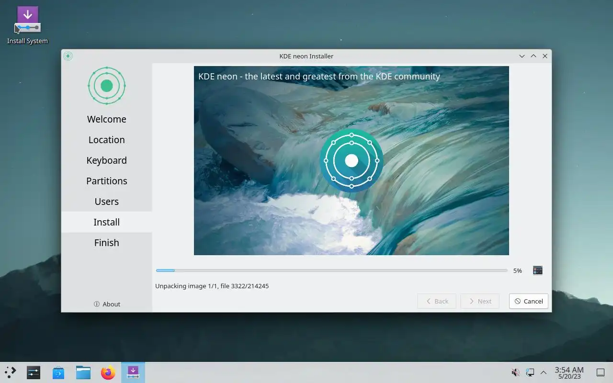Screen dimensions: 613x383
Task: Launch Firefox from the taskbar
Action: [x=108, y=372]
